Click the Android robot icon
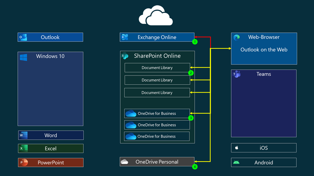314x176 pixels. pos(236,162)
